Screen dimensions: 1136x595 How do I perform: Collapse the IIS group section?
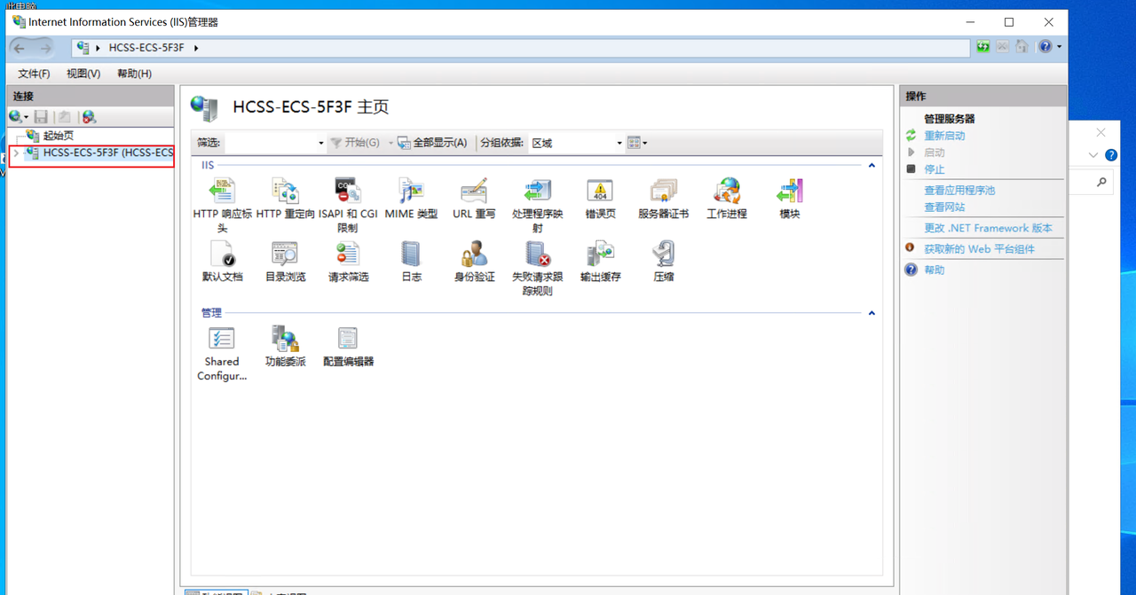(872, 166)
